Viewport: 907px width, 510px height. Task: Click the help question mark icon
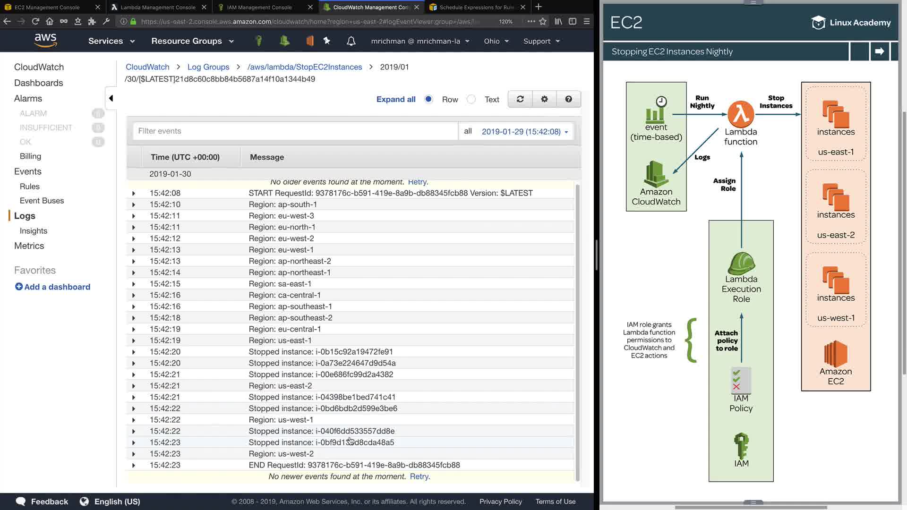pos(568,99)
